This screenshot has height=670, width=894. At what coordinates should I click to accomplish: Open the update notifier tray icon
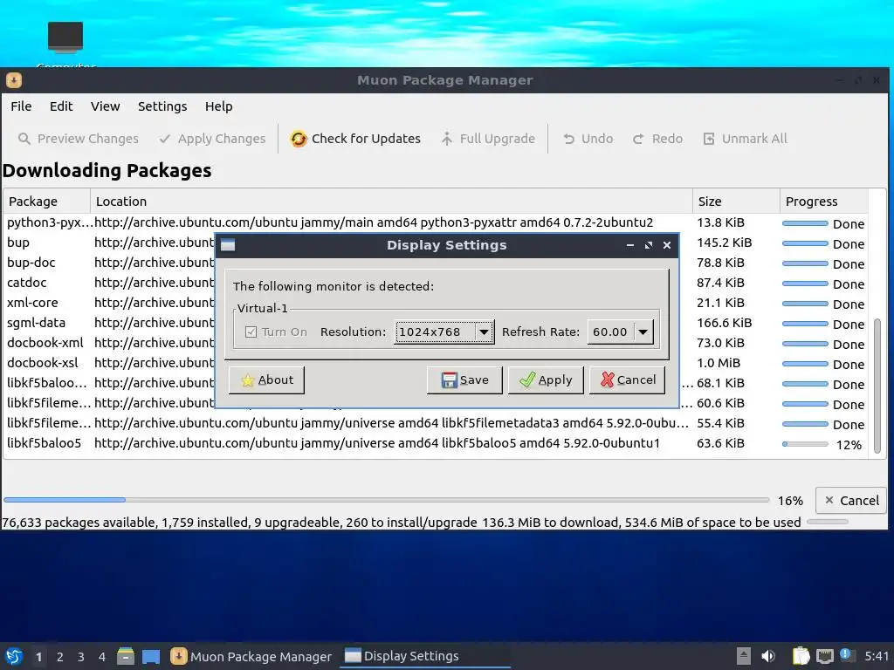pyautogui.click(x=845, y=654)
